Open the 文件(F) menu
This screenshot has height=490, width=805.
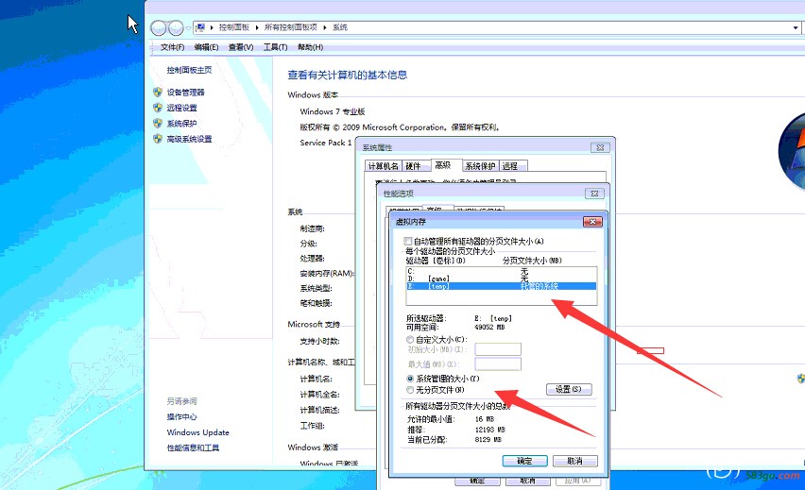(x=172, y=47)
